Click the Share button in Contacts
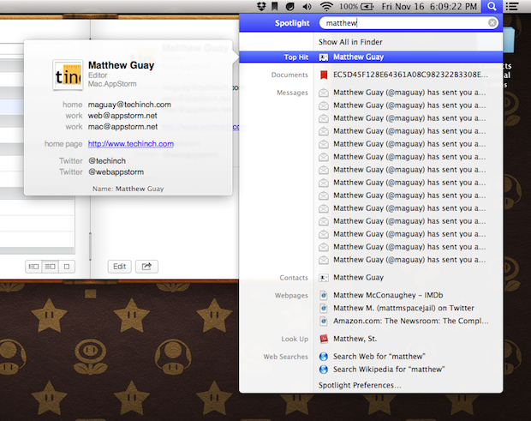Screen dimensions: 531x421 click(146, 267)
